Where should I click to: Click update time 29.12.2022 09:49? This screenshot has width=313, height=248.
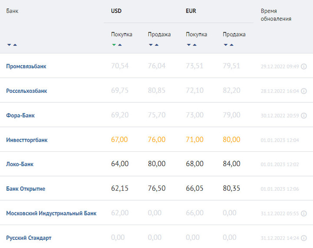(280, 66)
